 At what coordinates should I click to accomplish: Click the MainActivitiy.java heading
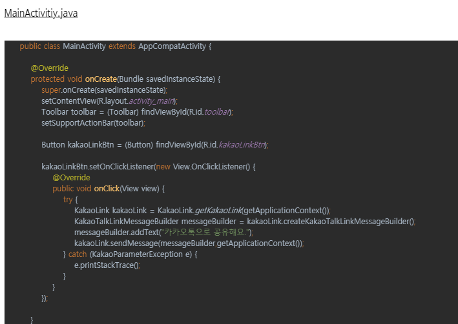(41, 13)
